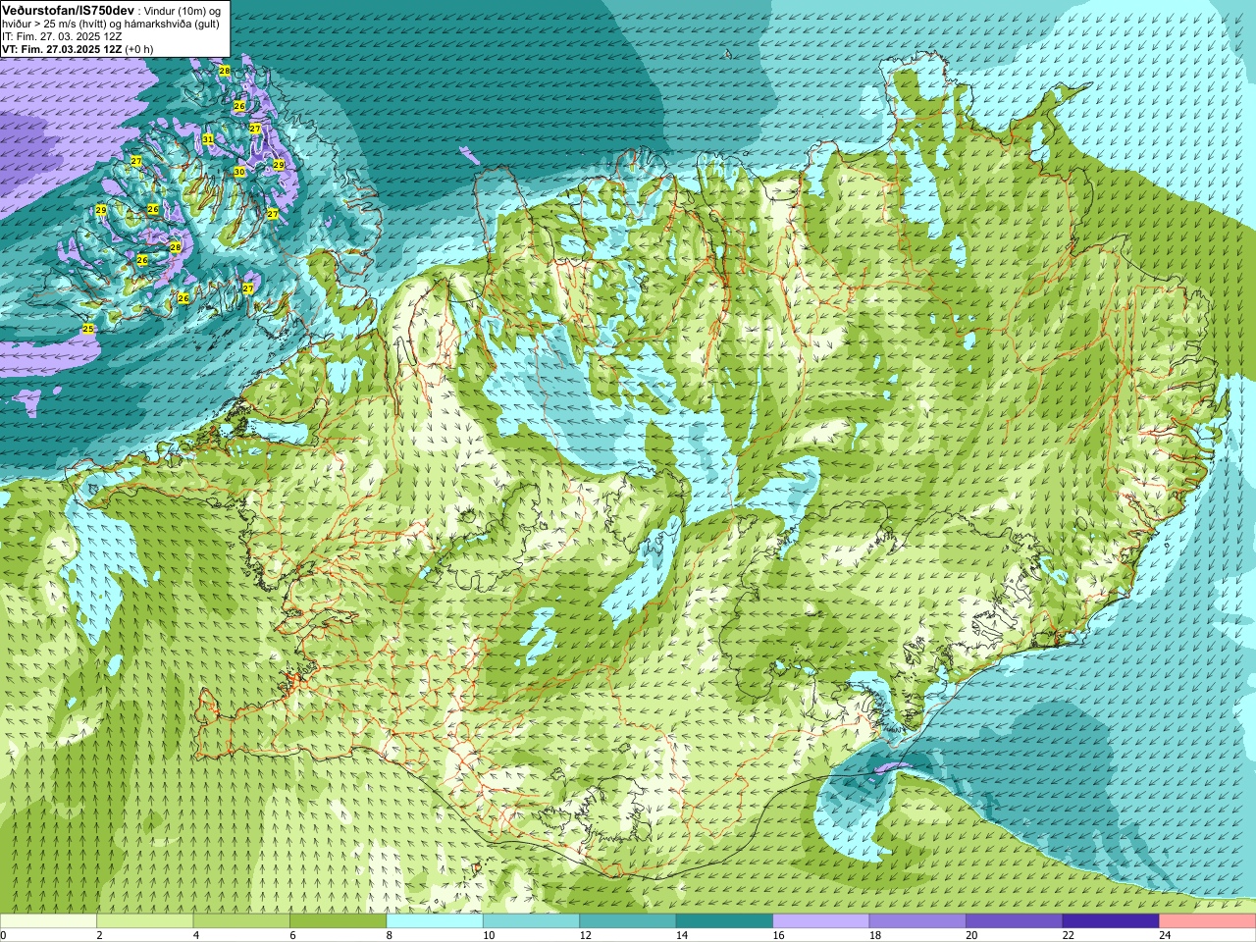Image resolution: width=1256 pixels, height=942 pixels.
Task: Click the pink above-24 m/s legend swatch
Action: (1207, 921)
